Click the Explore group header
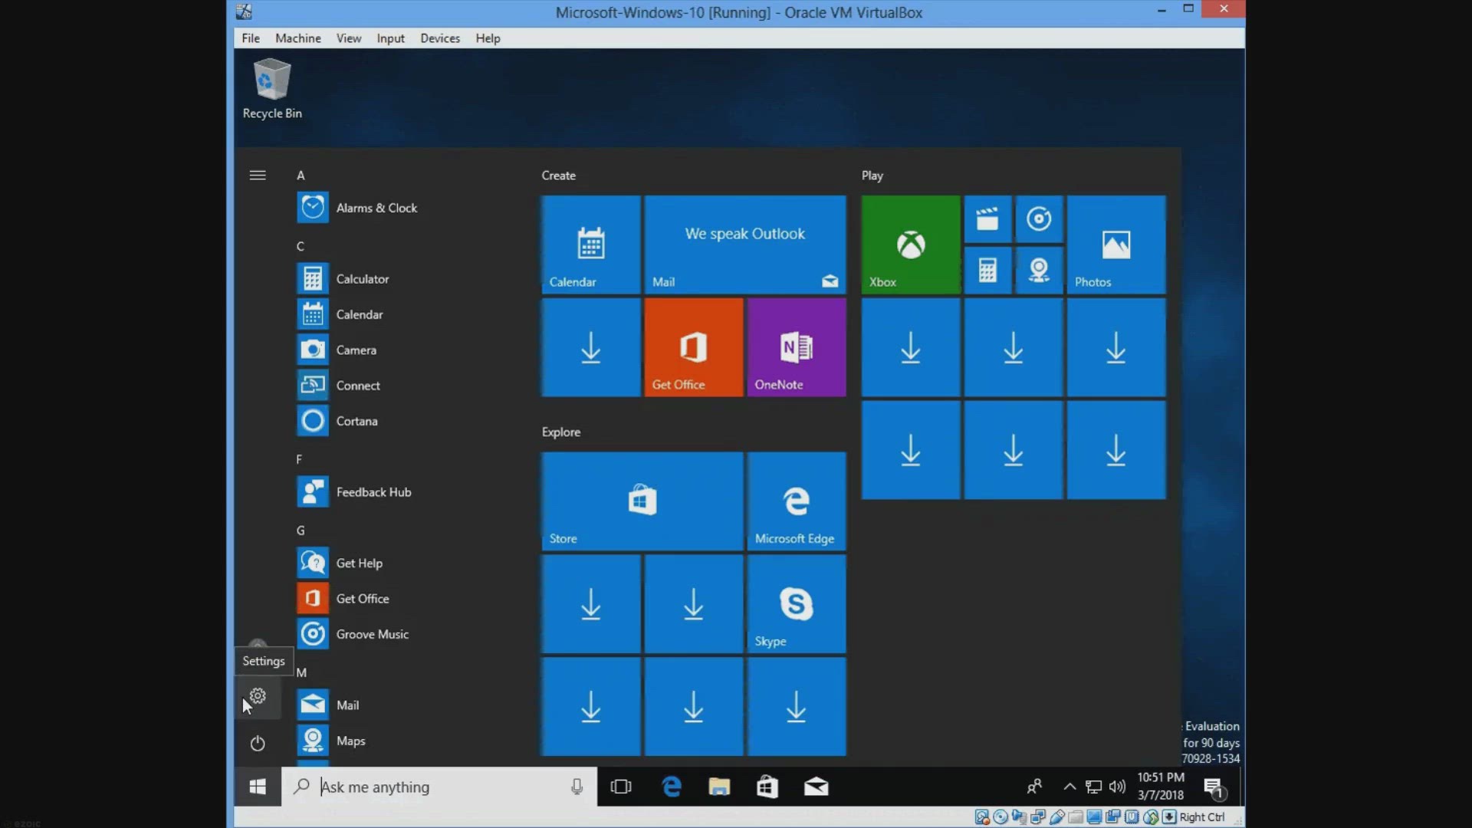1472x828 pixels. [560, 432]
